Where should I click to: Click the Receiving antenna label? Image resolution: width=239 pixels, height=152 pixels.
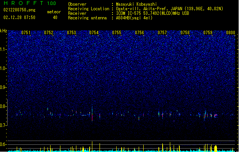pyautogui.click(x=87, y=18)
